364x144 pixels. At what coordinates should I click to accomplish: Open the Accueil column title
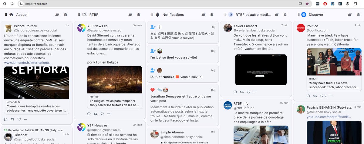click(22, 15)
